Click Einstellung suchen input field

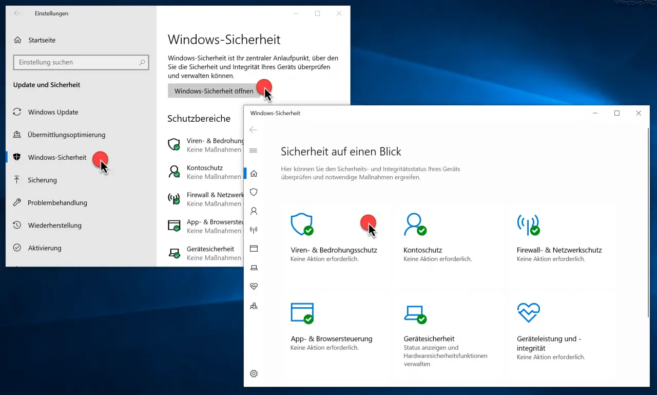click(81, 62)
